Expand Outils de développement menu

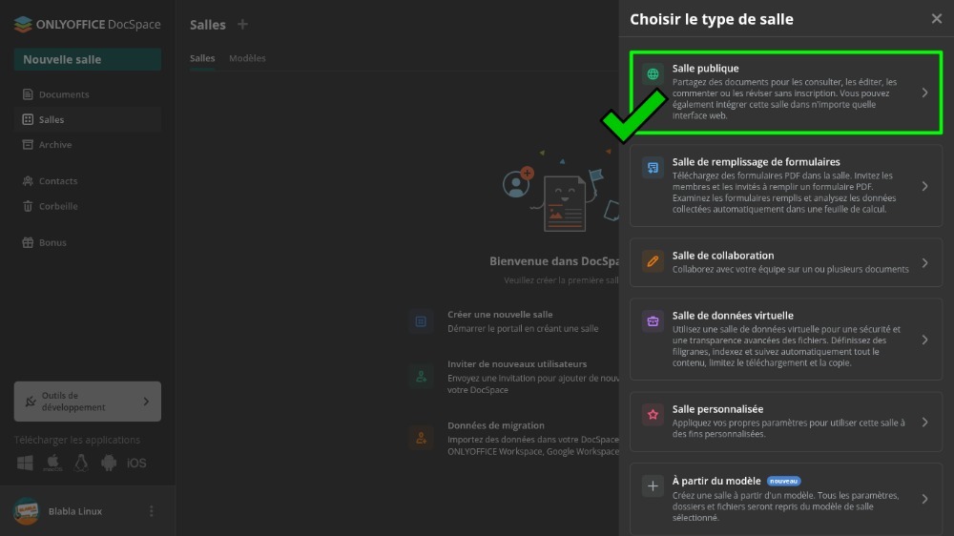[x=146, y=402]
